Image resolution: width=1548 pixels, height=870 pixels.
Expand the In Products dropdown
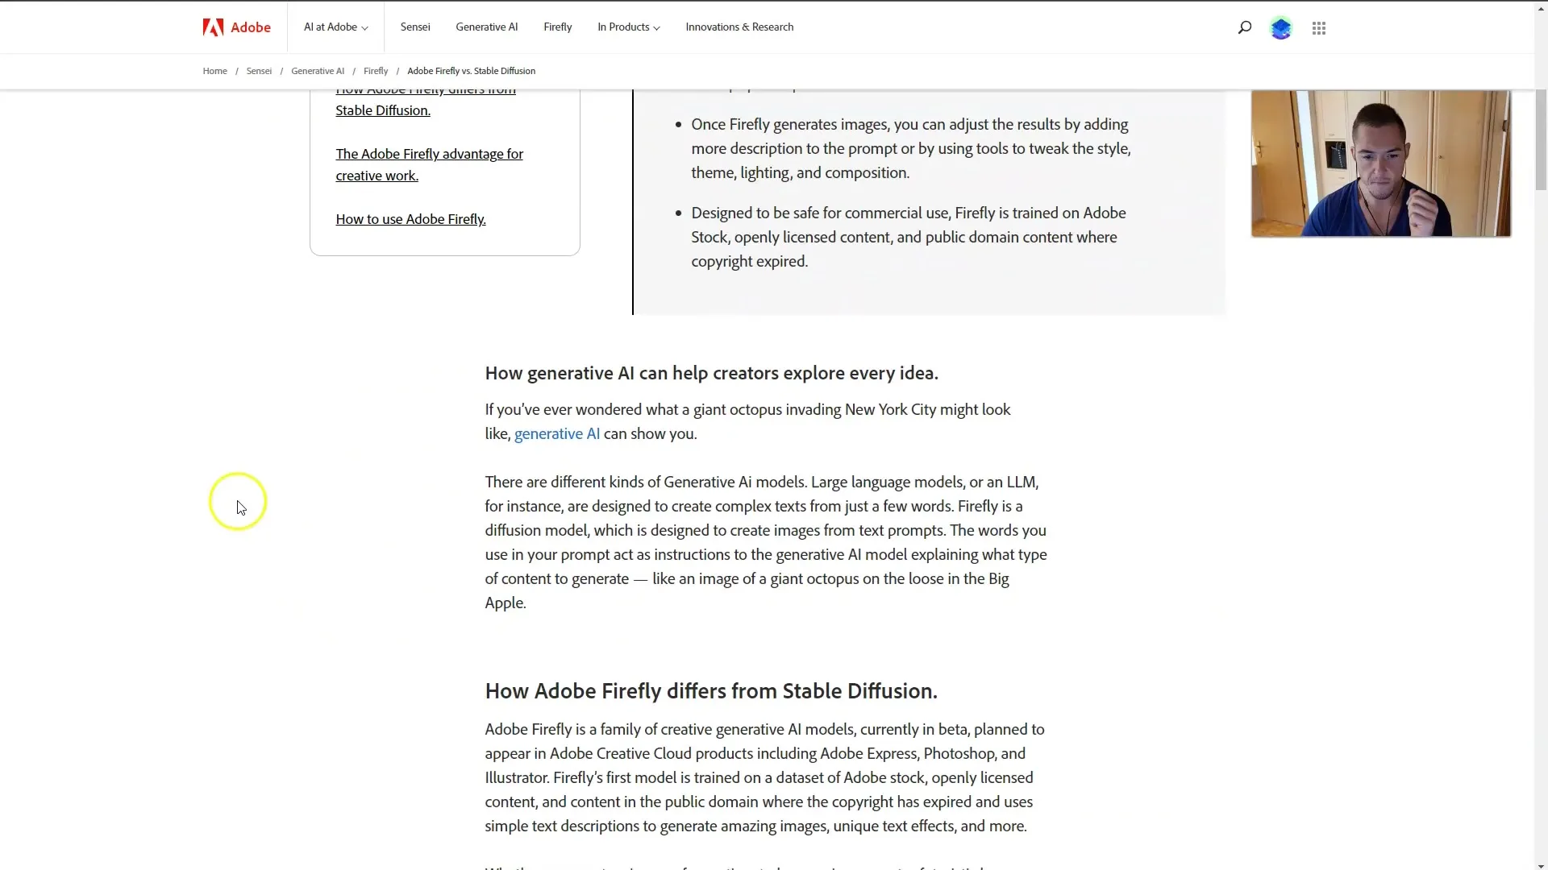[x=628, y=27]
